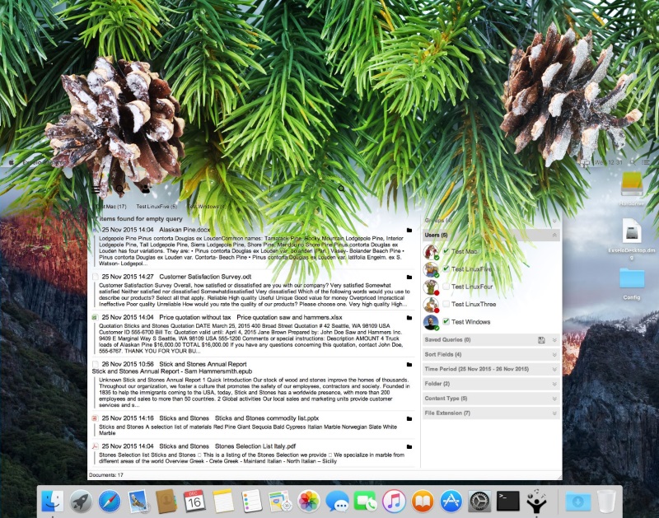
Task: Click the Test LinuxThree user avatar
Action: 431,305
